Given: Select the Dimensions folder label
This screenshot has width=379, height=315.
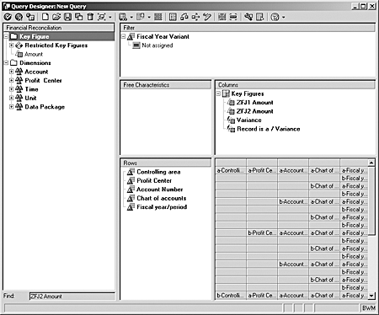Looking at the screenshot, I should tap(35, 63).
